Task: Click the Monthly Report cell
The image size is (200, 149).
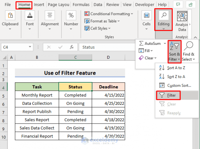Action: (x=37, y=95)
